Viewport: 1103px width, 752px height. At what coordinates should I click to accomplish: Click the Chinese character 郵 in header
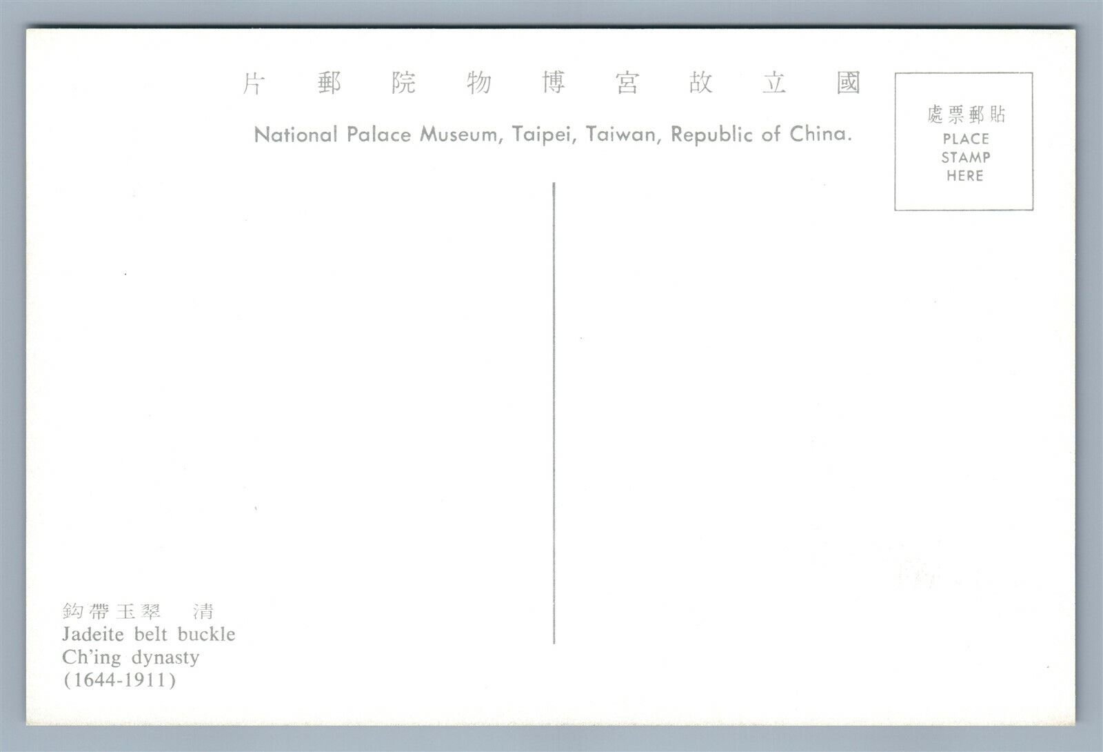pos(329,84)
